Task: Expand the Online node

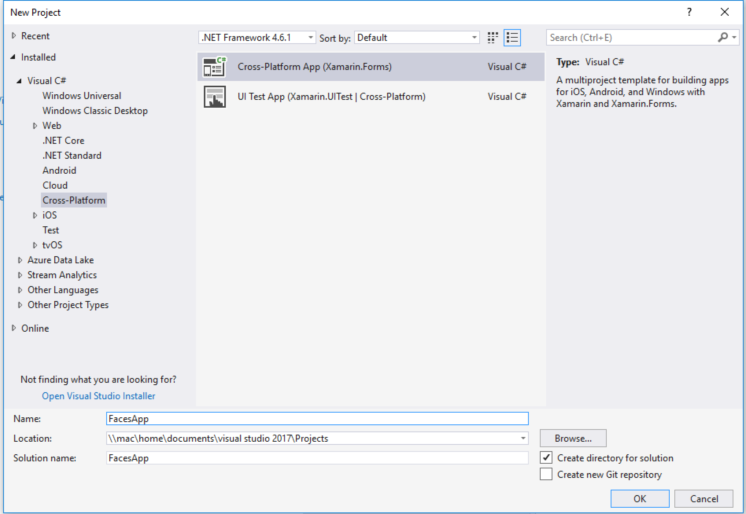Action: 14,328
